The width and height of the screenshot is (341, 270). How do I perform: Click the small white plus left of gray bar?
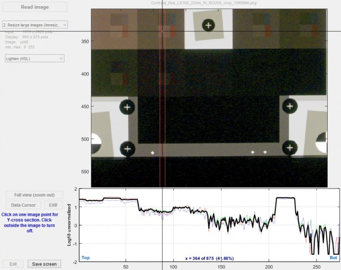point(153,153)
